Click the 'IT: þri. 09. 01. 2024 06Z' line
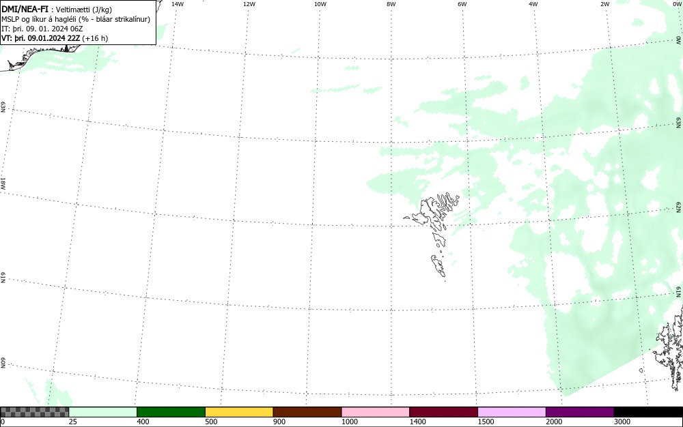This screenshot has height=427, width=683. pyautogui.click(x=42, y=29)
